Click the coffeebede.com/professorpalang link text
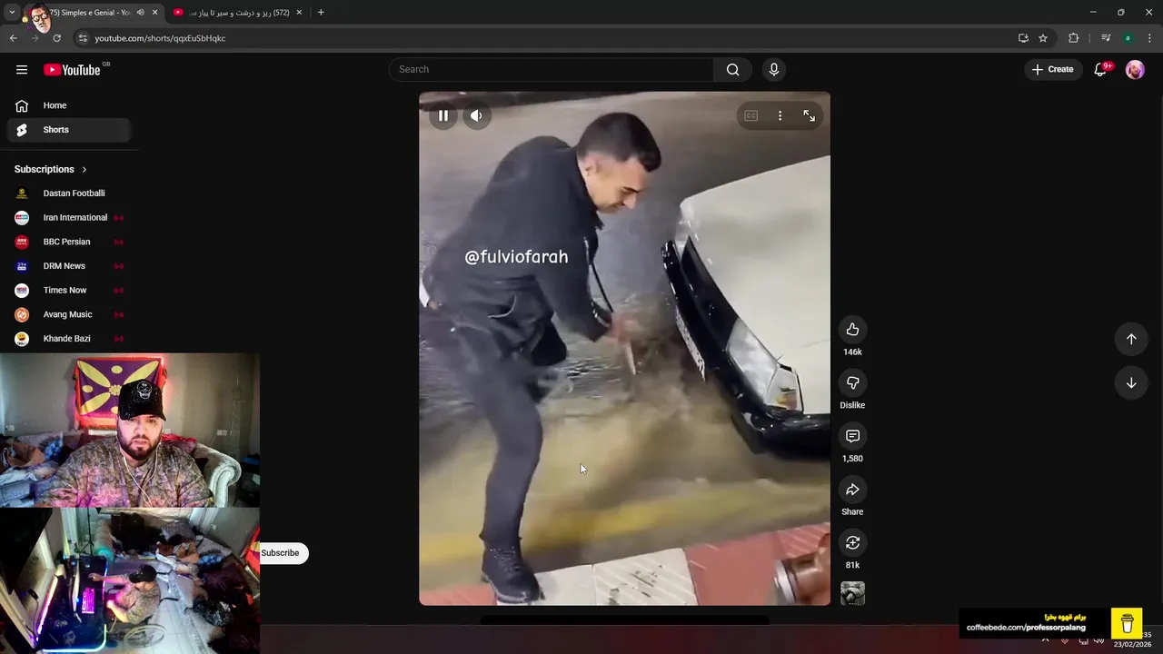 (x=1026, y=628)
